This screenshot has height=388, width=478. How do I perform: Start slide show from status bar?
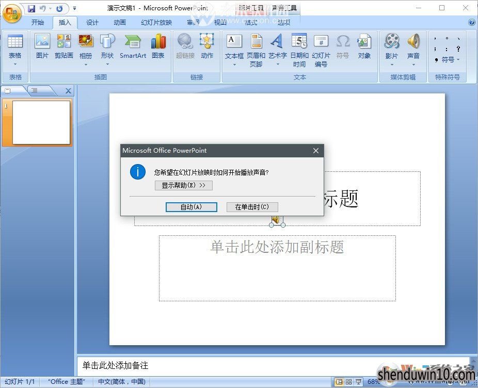coord(358,382)
